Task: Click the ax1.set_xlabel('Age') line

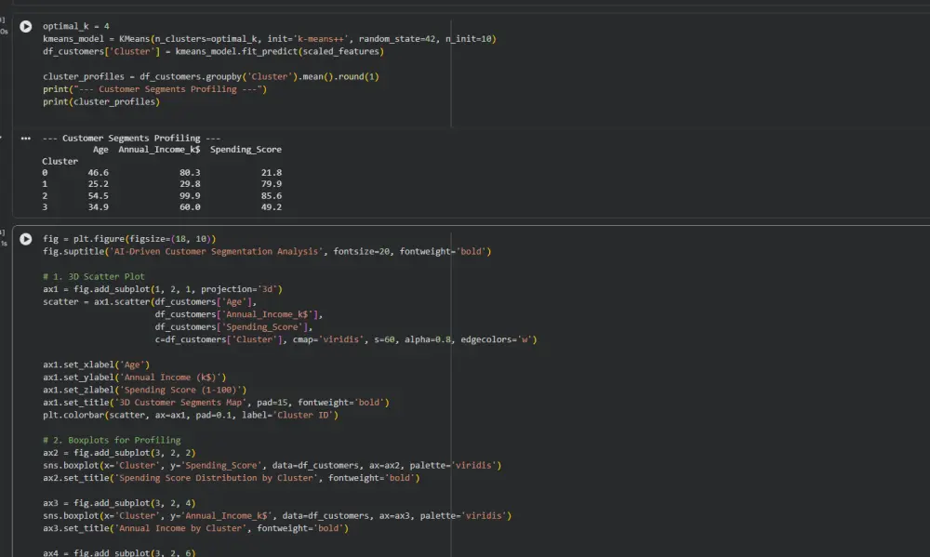Action: [96, 365]
